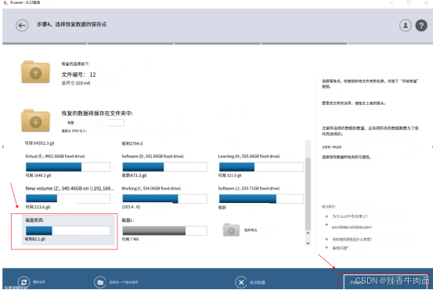Select the highlighted 磁盘 drive with 82.1 free
The width and height of the screenshot is (433, 290).
(68, 230)
